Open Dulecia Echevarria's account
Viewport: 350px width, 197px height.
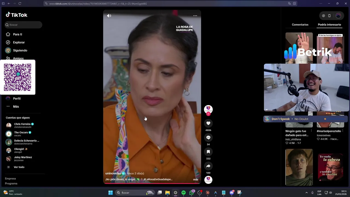click(23, 142)
